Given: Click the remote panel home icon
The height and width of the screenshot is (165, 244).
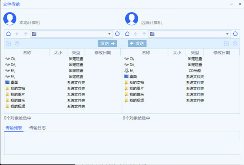Looking at the screenshot, I should [127, 34].
